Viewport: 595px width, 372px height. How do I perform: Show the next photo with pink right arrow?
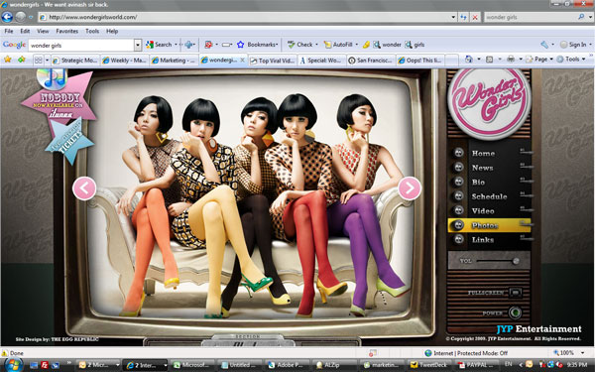tap(410, 187)
